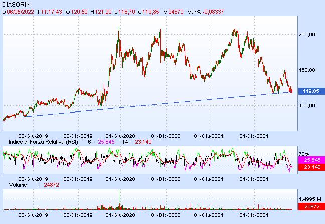
Task: Click the 70% RSI axis label
Action: coord(304,154)
